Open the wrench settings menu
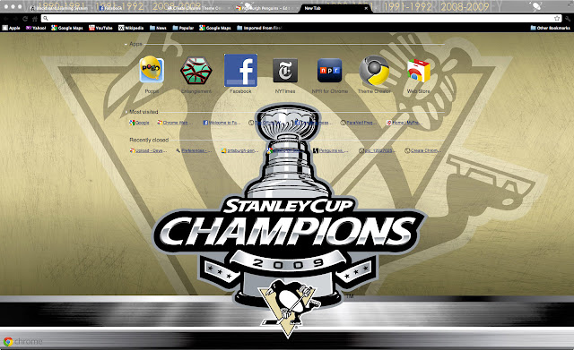The image size is (574, 350). 568,18
